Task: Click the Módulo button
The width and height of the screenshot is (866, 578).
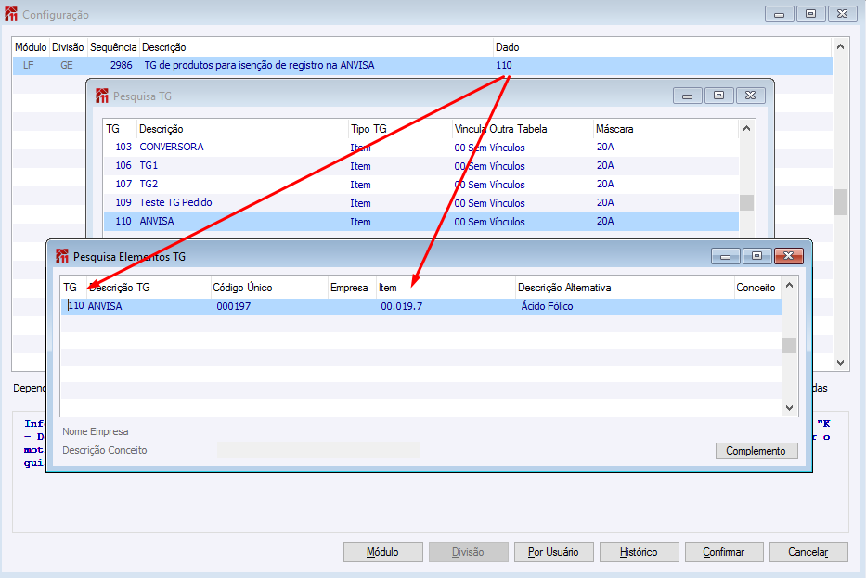Action: (382, 551)
